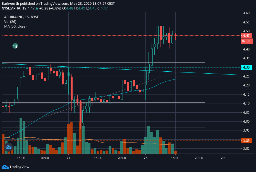Select the 'APHRIA INC, 15, NYSE' chart title

click(21, 17)
